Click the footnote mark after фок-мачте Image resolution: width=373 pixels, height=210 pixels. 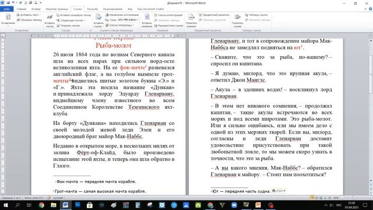pos(146,66)
